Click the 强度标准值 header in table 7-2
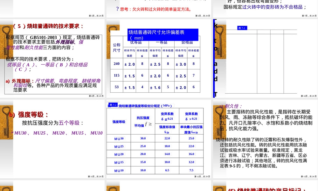This screenshot has height=191, width=318. 167,127
